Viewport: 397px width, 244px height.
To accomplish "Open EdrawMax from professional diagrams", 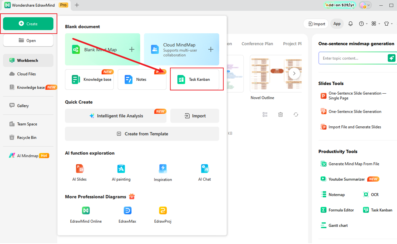I will point(127,211).
